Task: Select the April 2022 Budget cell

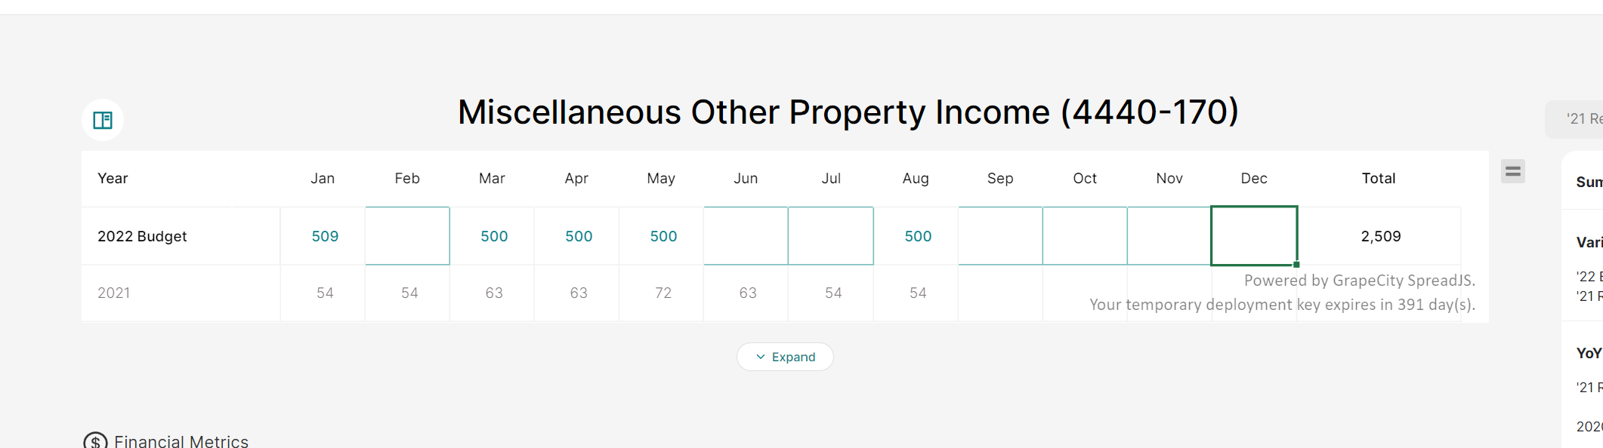Action: 577,236
